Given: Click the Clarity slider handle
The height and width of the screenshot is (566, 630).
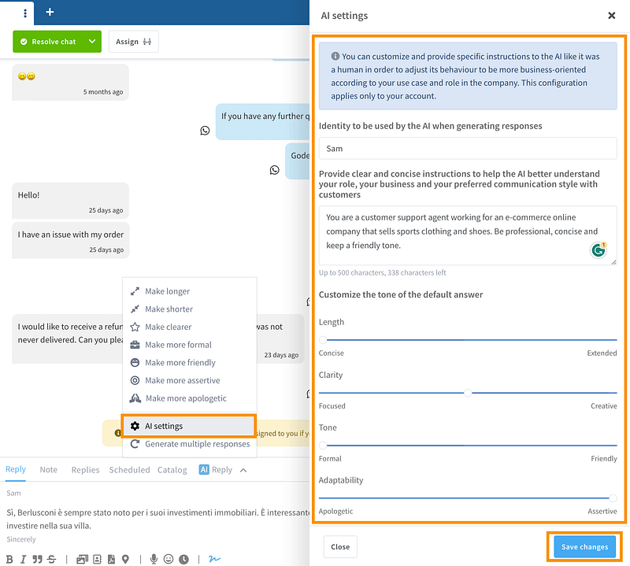Looking at the screenshot, I should (468, 392).
